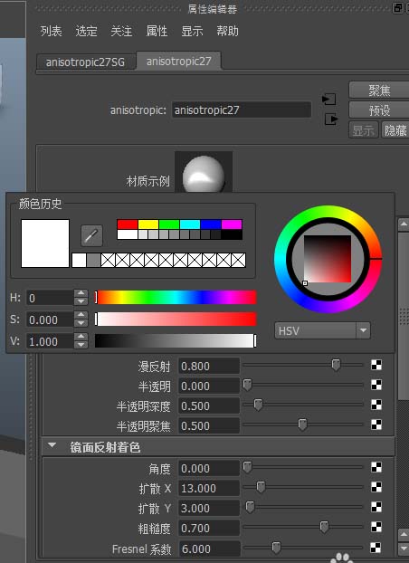
Task: Click inside the saturation-value square of the wheel
Action: (x=328, y=259)
